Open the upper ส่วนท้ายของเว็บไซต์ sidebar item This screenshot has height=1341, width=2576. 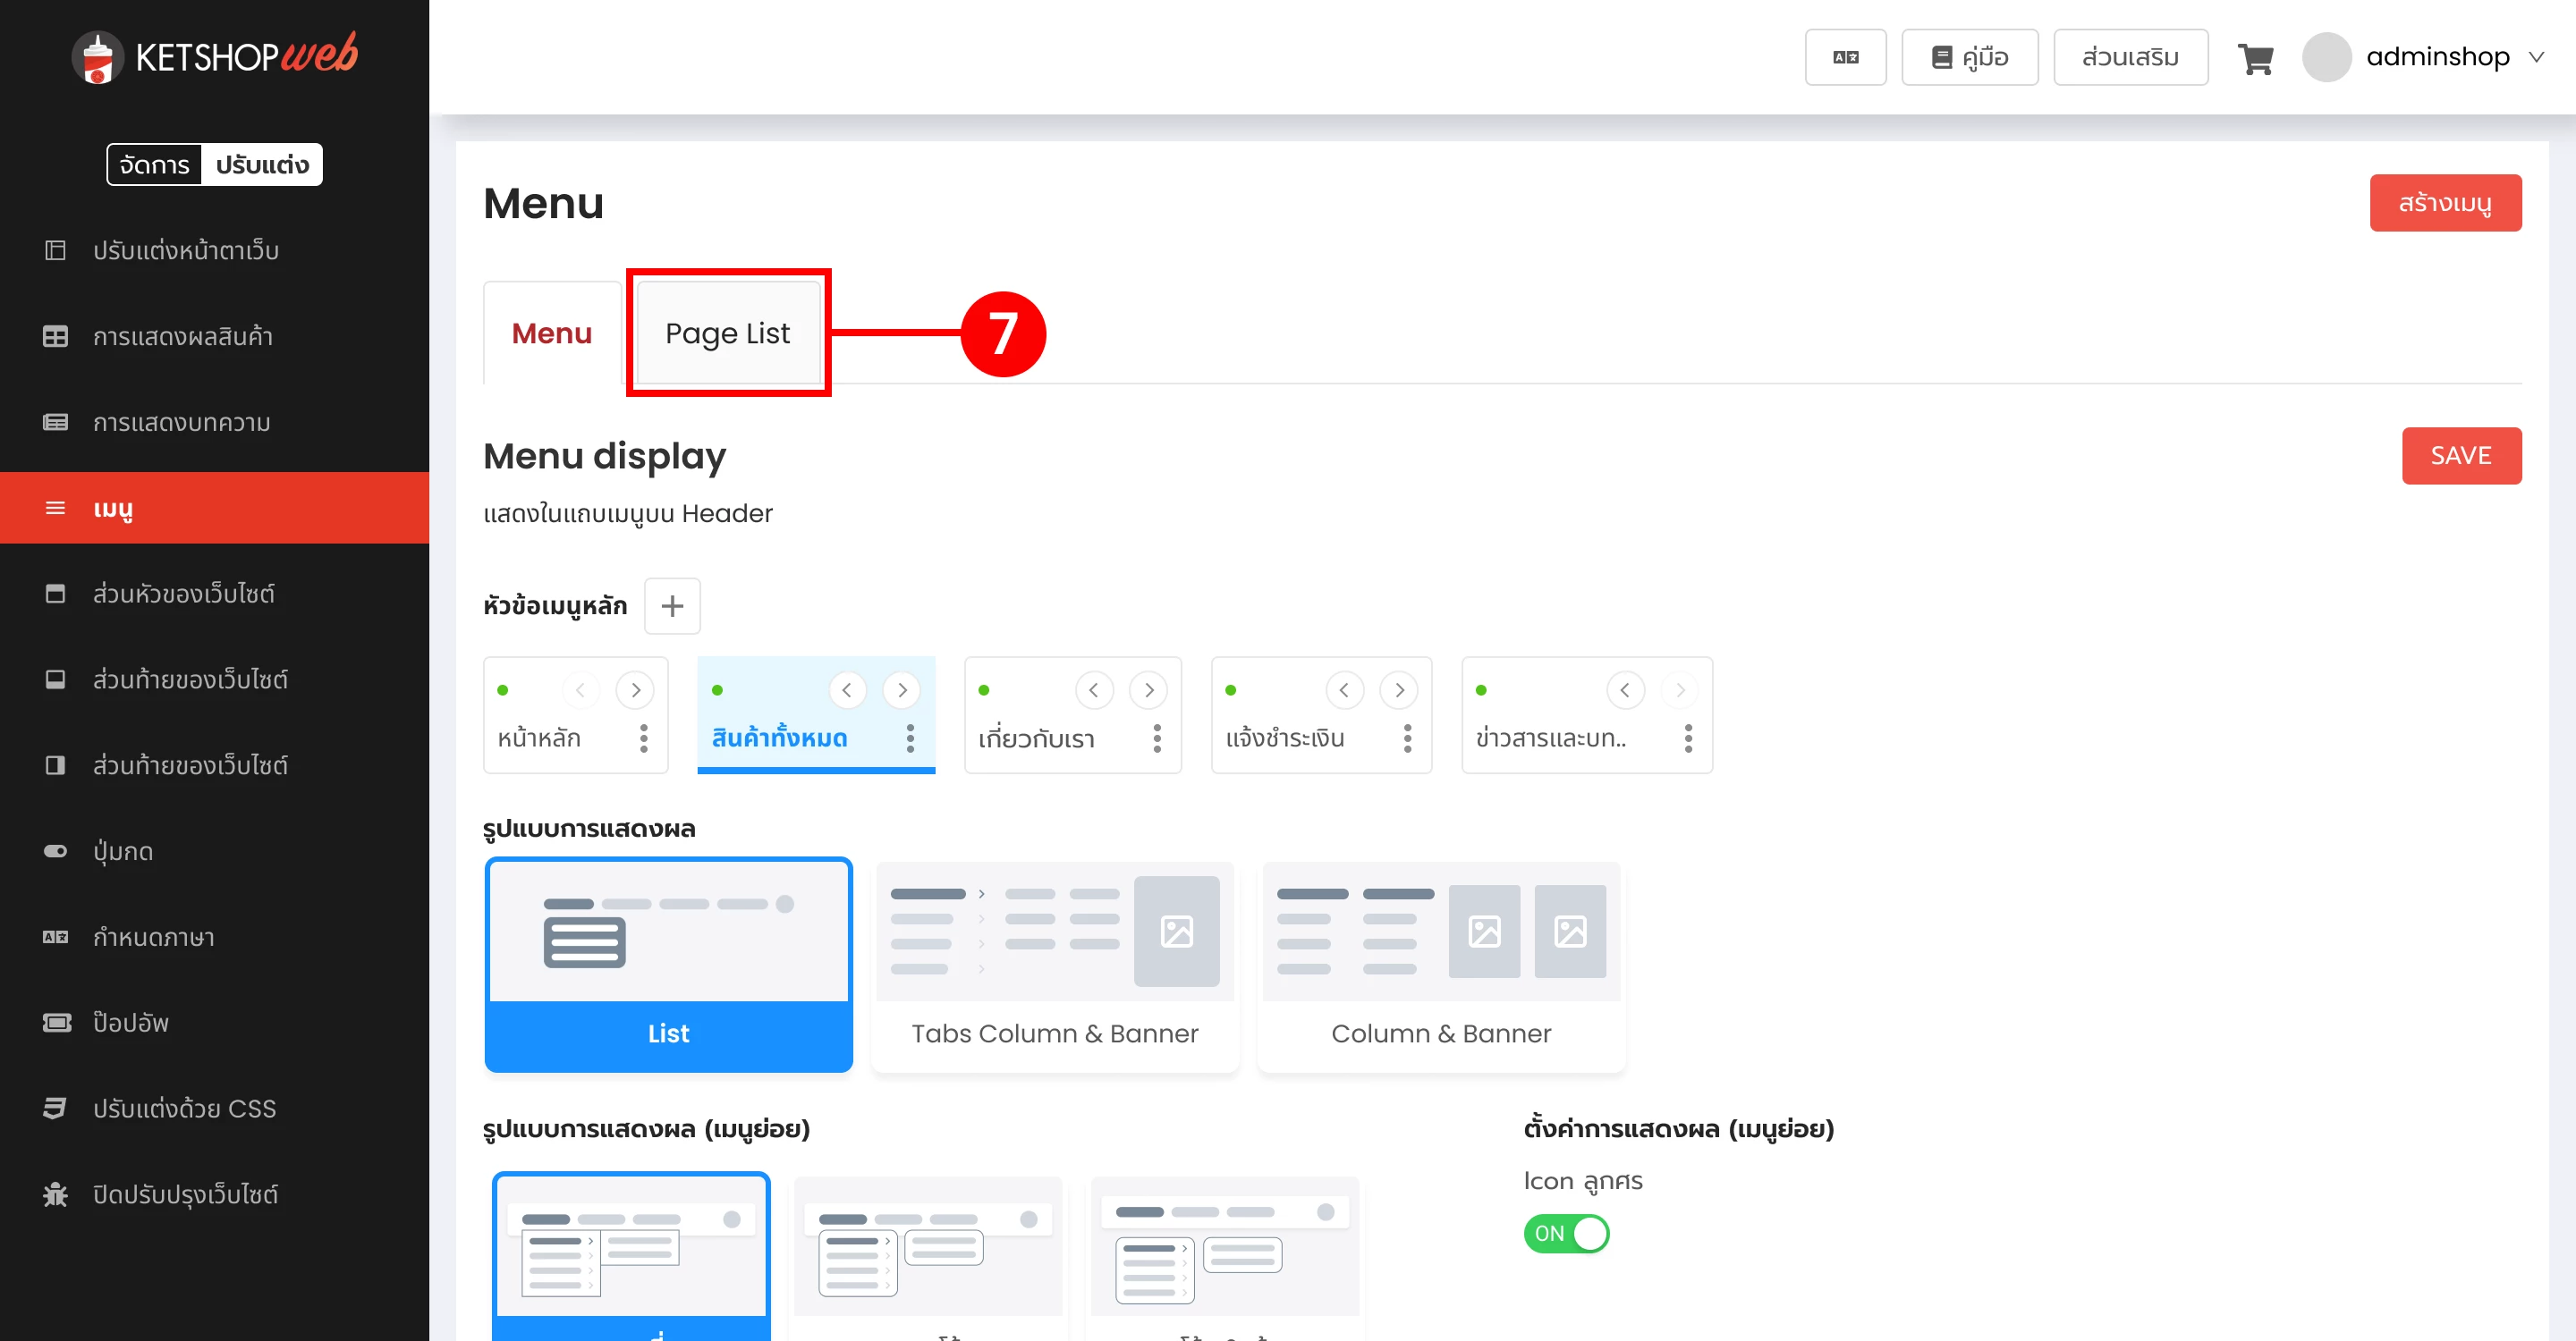214,679
